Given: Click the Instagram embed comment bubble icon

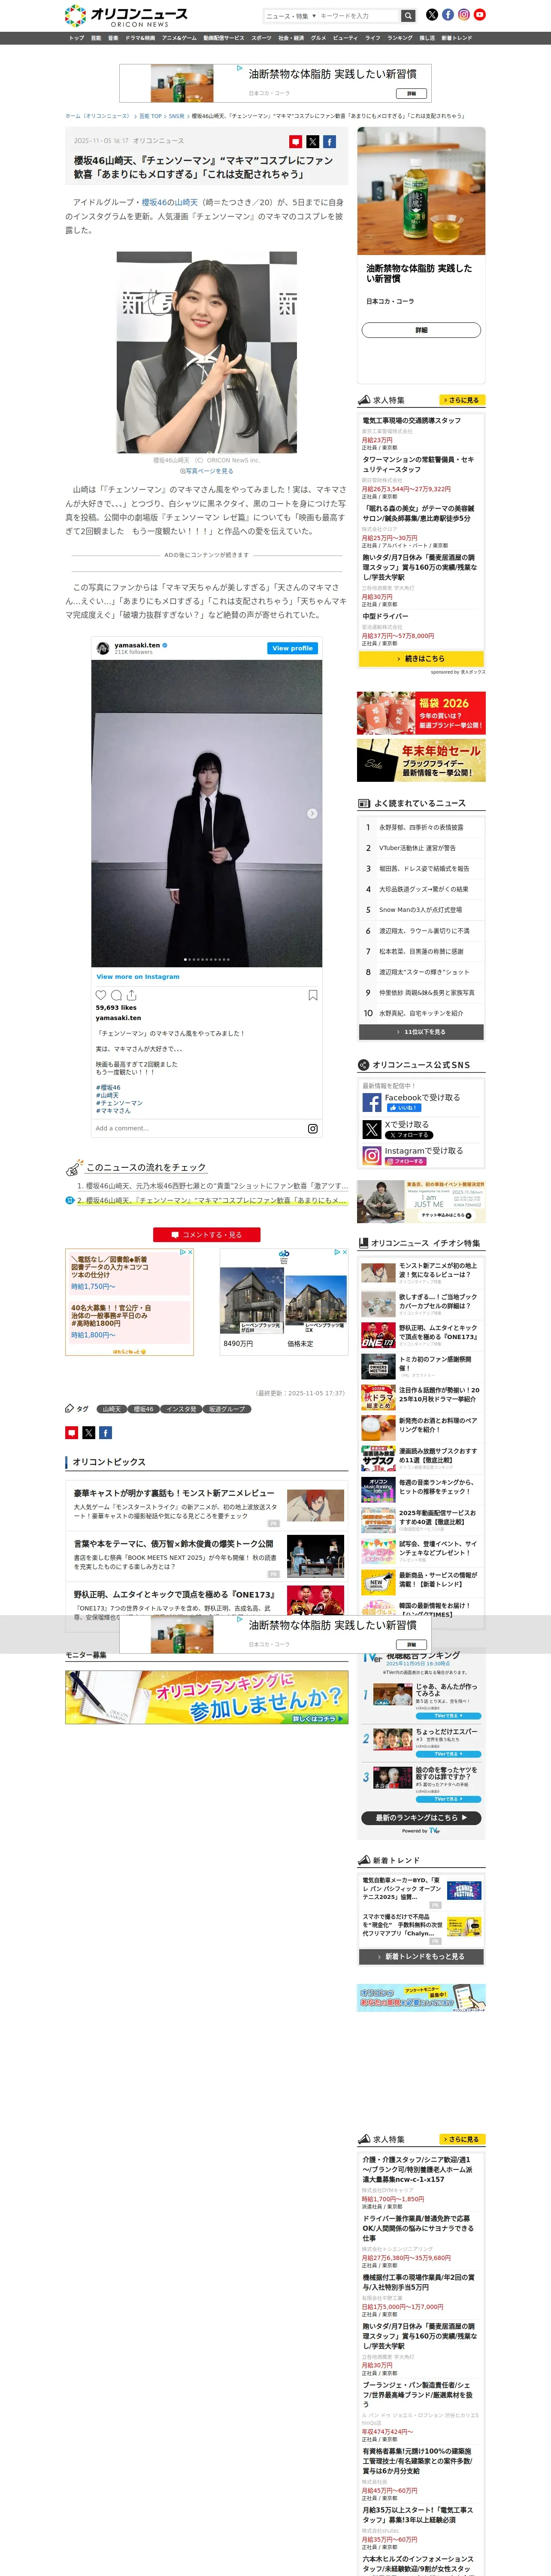Looking at the screenshot, I should pyautogui.click(x=116, y=995).
